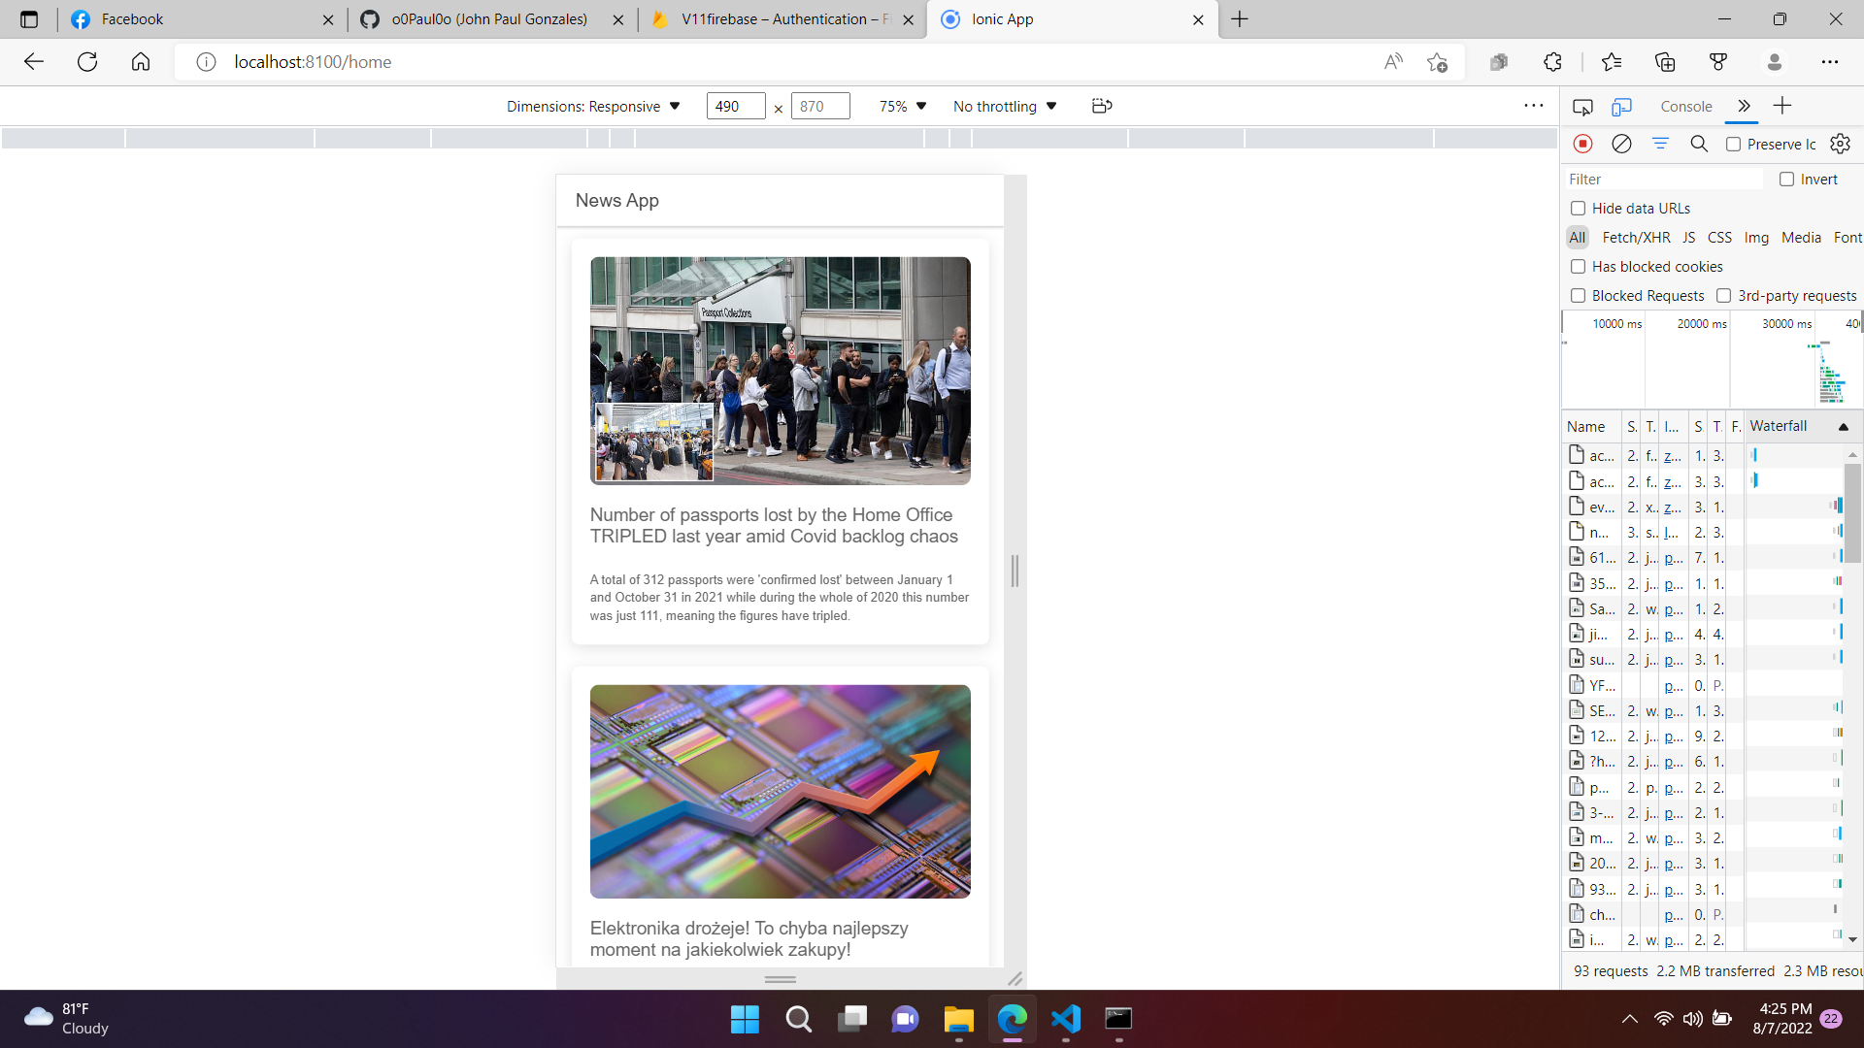Select the Fetch/XHR filter button

pyautogui.click(x=1636, y=238)
